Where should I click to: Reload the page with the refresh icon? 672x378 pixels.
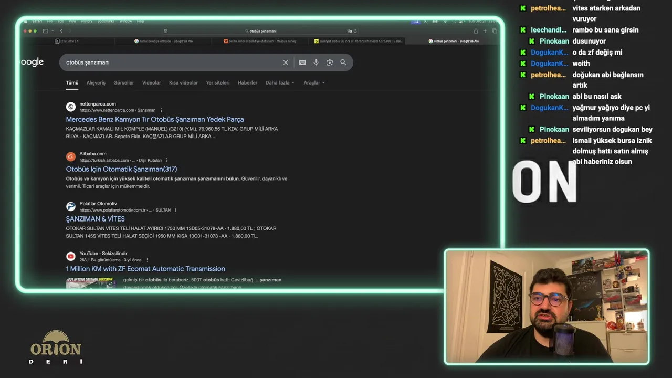click(355, 31)
